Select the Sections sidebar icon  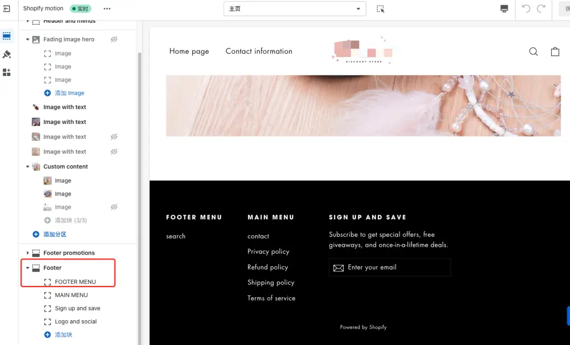[x=6, y=35]
